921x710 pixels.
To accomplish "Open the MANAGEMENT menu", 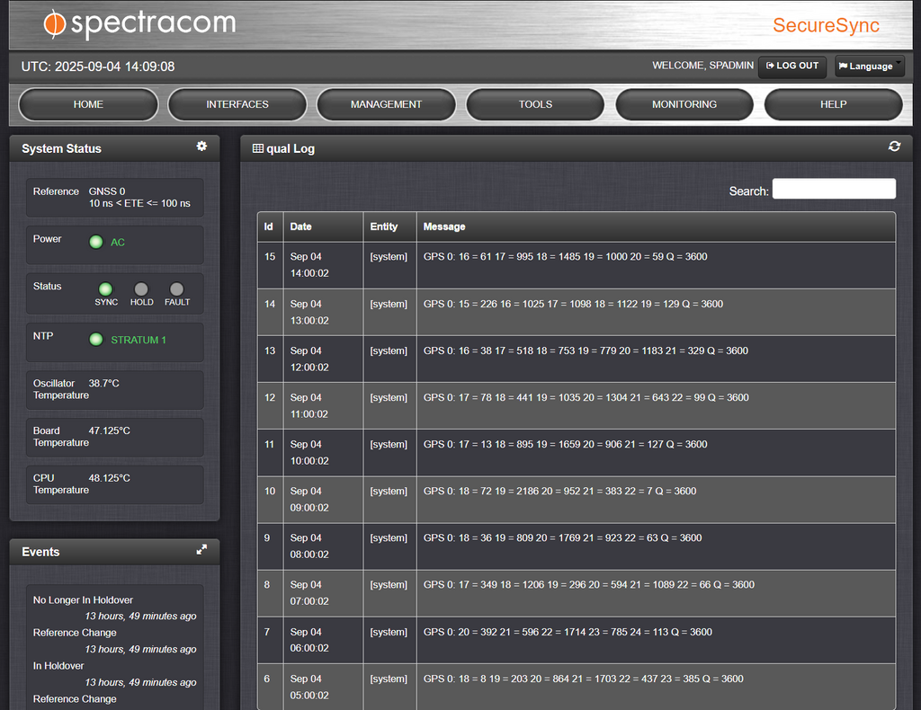I will (x=386, y=104).
